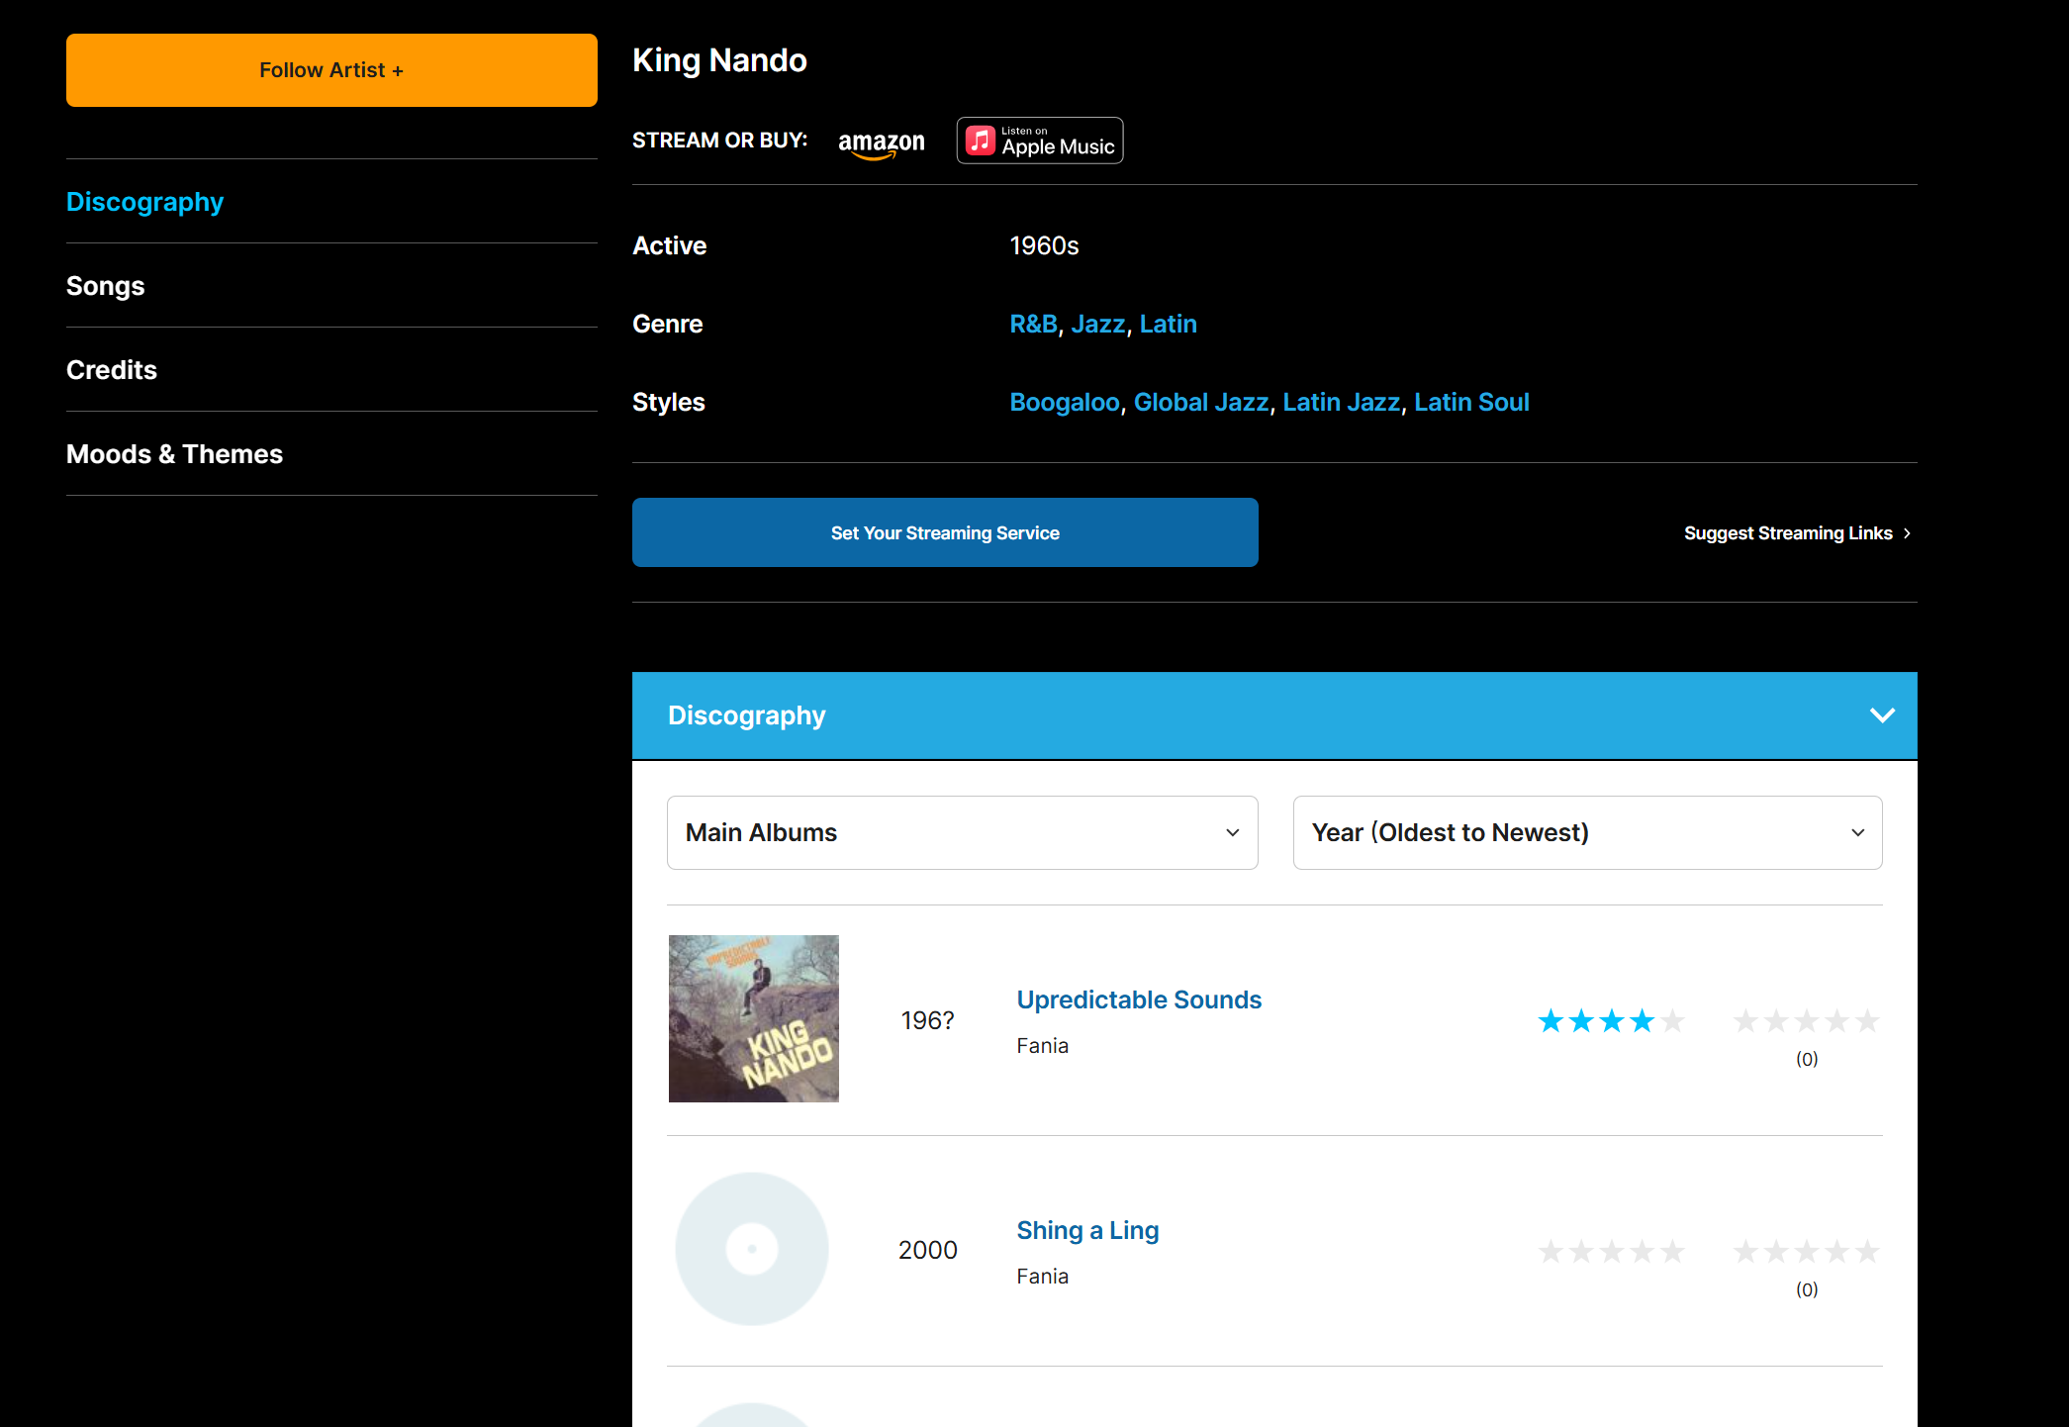Select Discography in the sidebar

point(144,202)
